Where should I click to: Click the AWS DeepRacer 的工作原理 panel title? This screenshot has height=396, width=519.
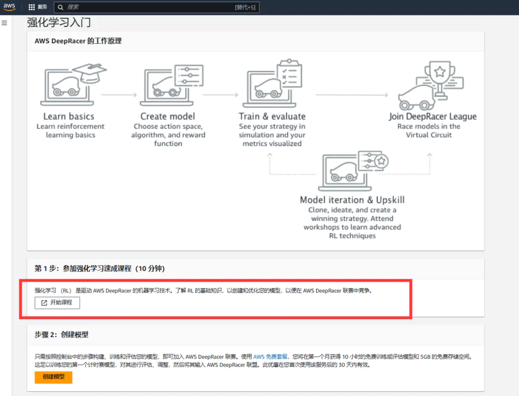78,41
